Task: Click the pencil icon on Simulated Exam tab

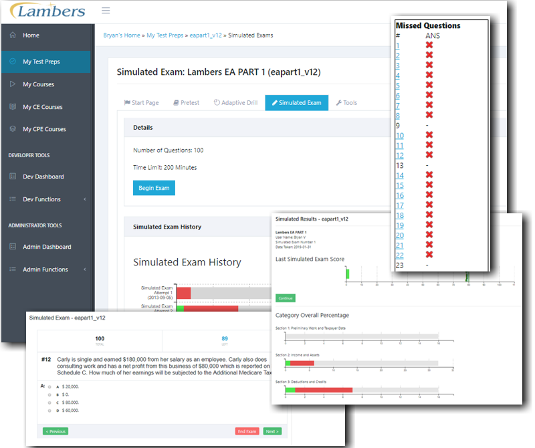Action: [x=275, y=103]
